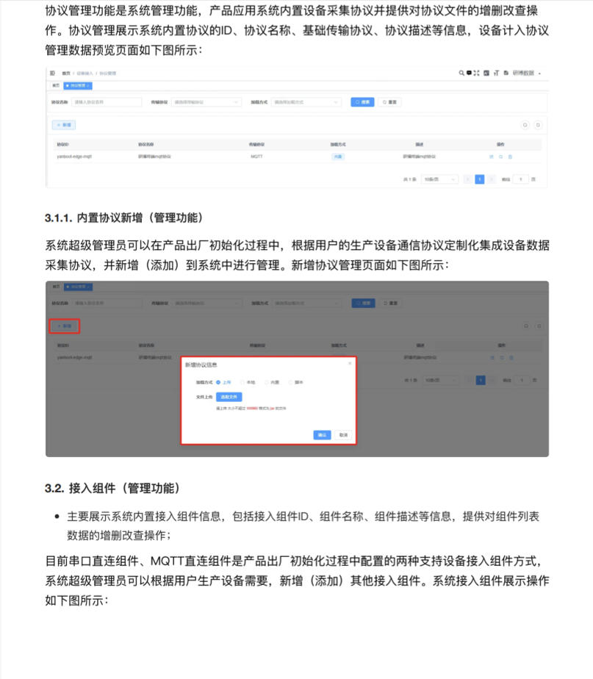This screenshot has width=593, height=679.
Task: Open the 传输协议 dropdown in upper screenshot
Action: tap(206, 102)
